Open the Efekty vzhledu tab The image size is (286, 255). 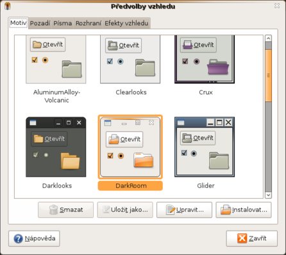[126, 23]
